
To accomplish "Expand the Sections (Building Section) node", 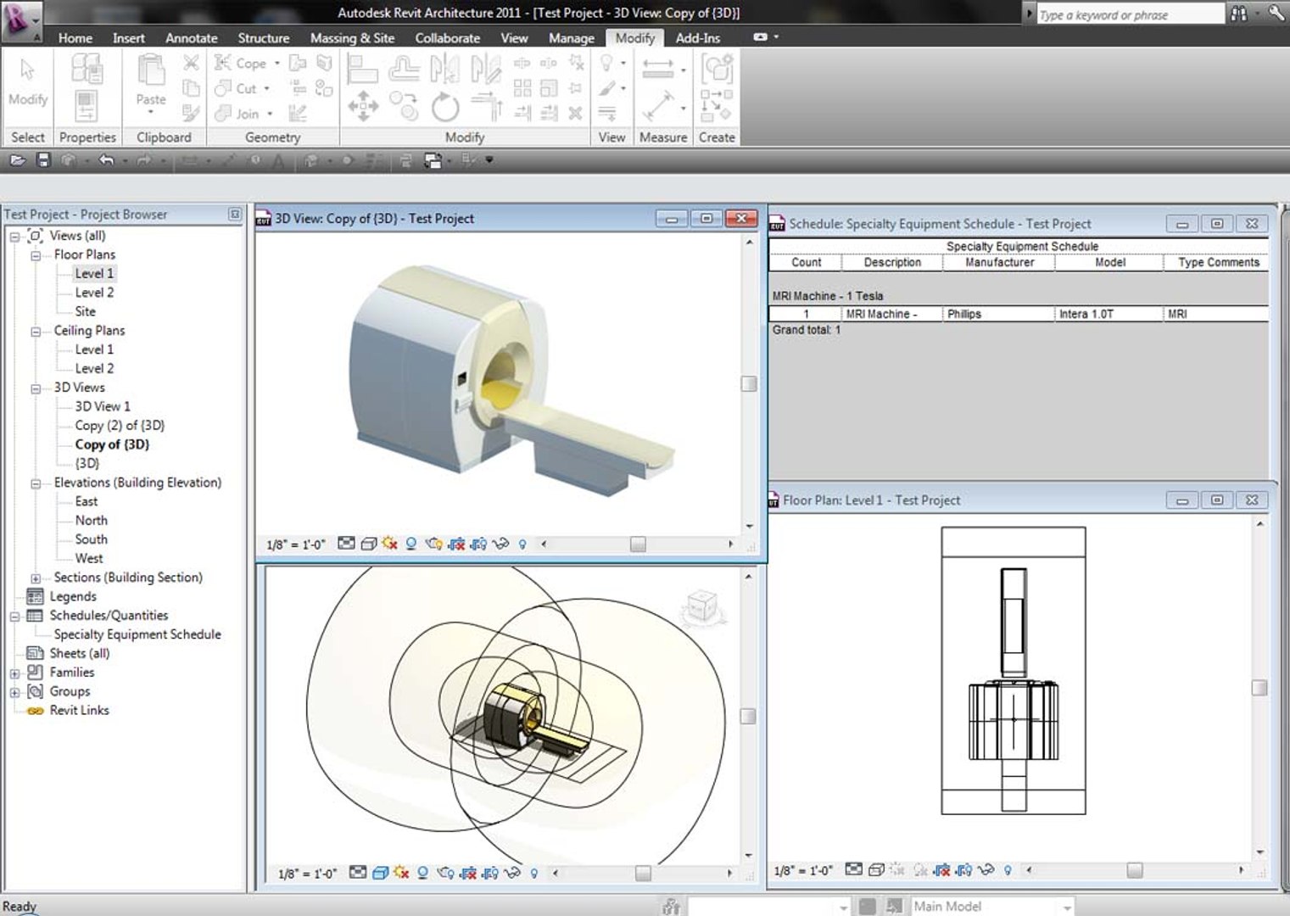I will pos(36,578).
